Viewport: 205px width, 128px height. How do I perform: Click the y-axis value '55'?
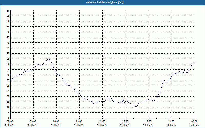8,59
